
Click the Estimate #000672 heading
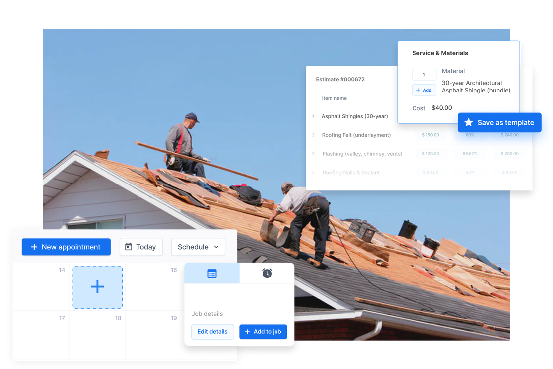(x=340, y=79)
